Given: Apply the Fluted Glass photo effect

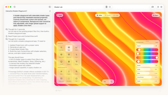Looking at the screenshot, I should pyautogui.click(x=61, y=79).
